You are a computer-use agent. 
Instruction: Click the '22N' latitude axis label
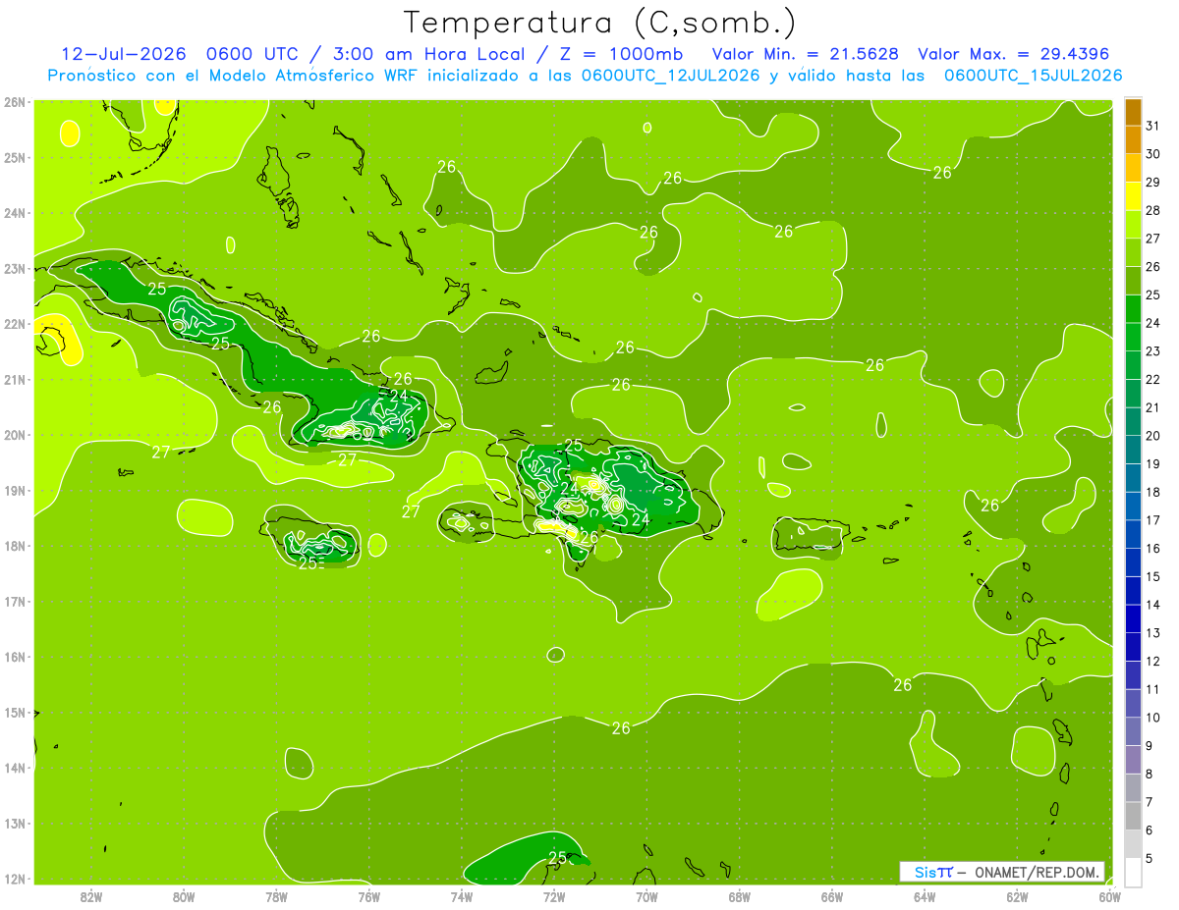pyautogui.click(x=14, y=324)
